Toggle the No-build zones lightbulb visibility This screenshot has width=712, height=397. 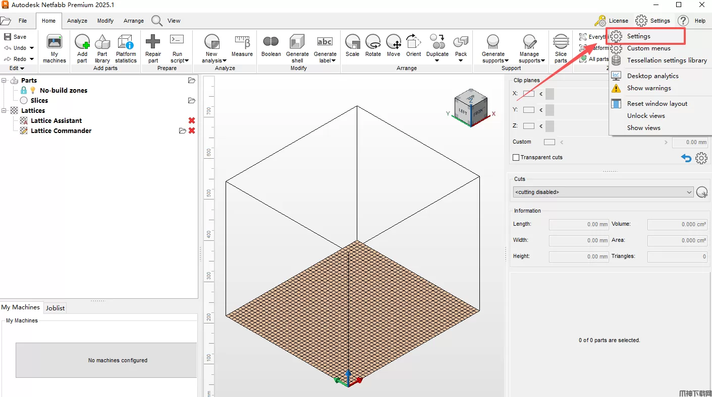coord(33,90)
